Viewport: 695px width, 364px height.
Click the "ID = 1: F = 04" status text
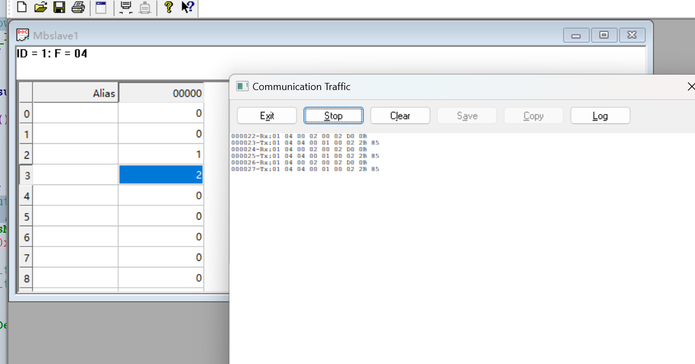(x=52, y=53)
